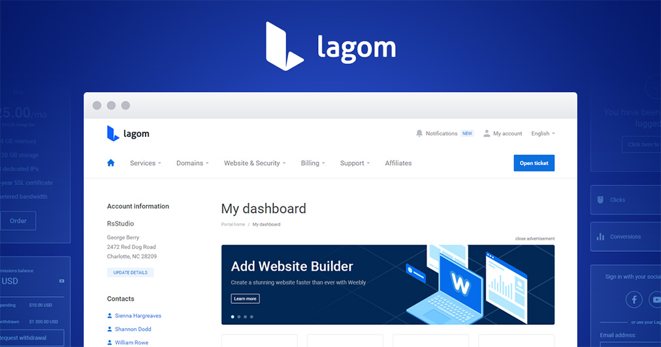Open Website & Security dropdown

point(255,163)
